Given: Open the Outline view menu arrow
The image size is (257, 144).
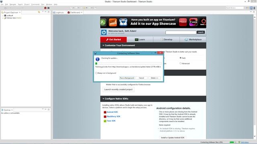Looking at the screenshot, I should click(43, 109).
